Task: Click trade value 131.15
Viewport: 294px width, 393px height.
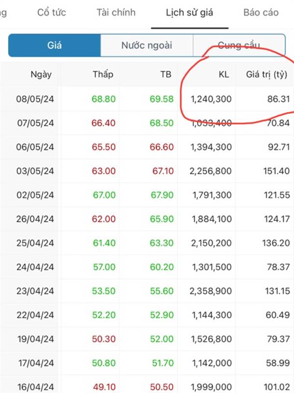Action: (277, 291)
